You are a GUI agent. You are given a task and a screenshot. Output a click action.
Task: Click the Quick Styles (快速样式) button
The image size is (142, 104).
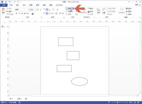84,11
